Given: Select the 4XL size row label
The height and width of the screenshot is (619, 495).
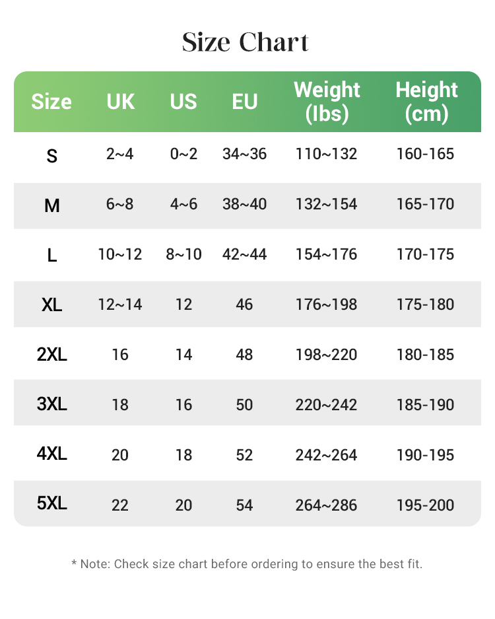Looking at the screenshot, I should coord(52,454).
